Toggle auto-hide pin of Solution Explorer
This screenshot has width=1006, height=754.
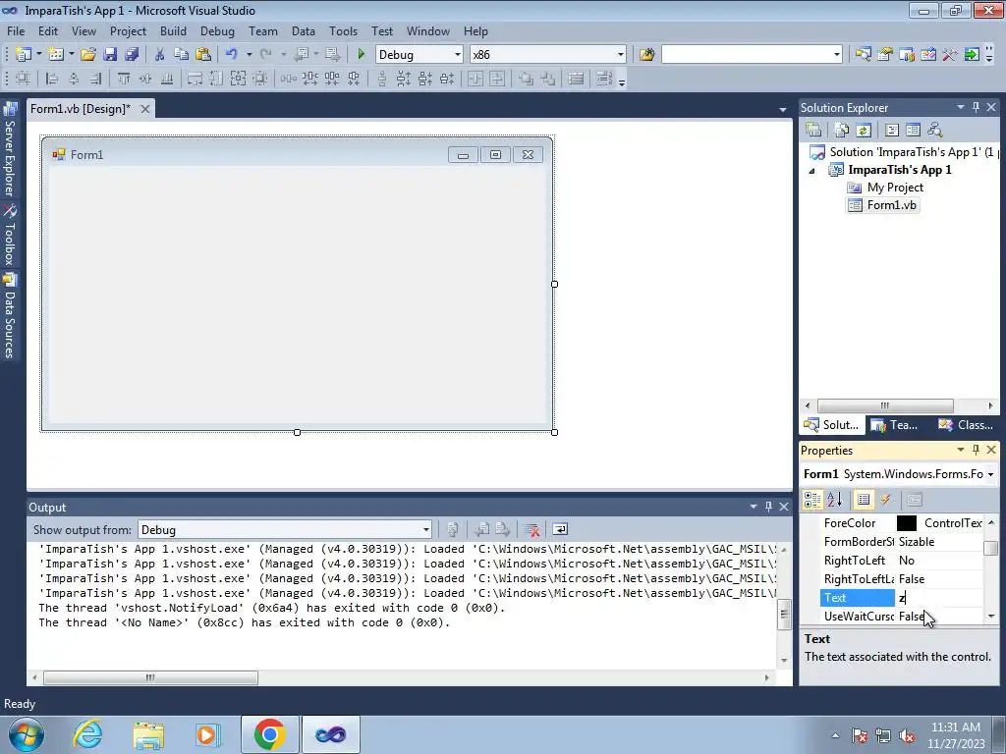(x=976, y=107)
